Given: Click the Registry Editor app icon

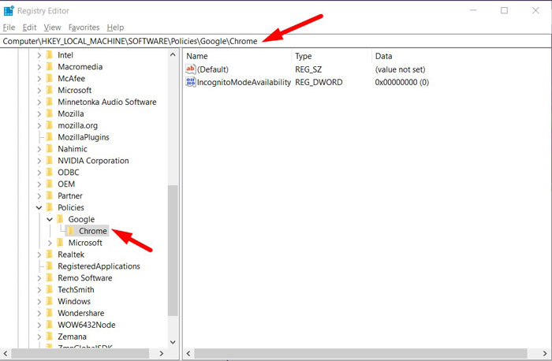Looking at the screenshot, I should (9, 10).
